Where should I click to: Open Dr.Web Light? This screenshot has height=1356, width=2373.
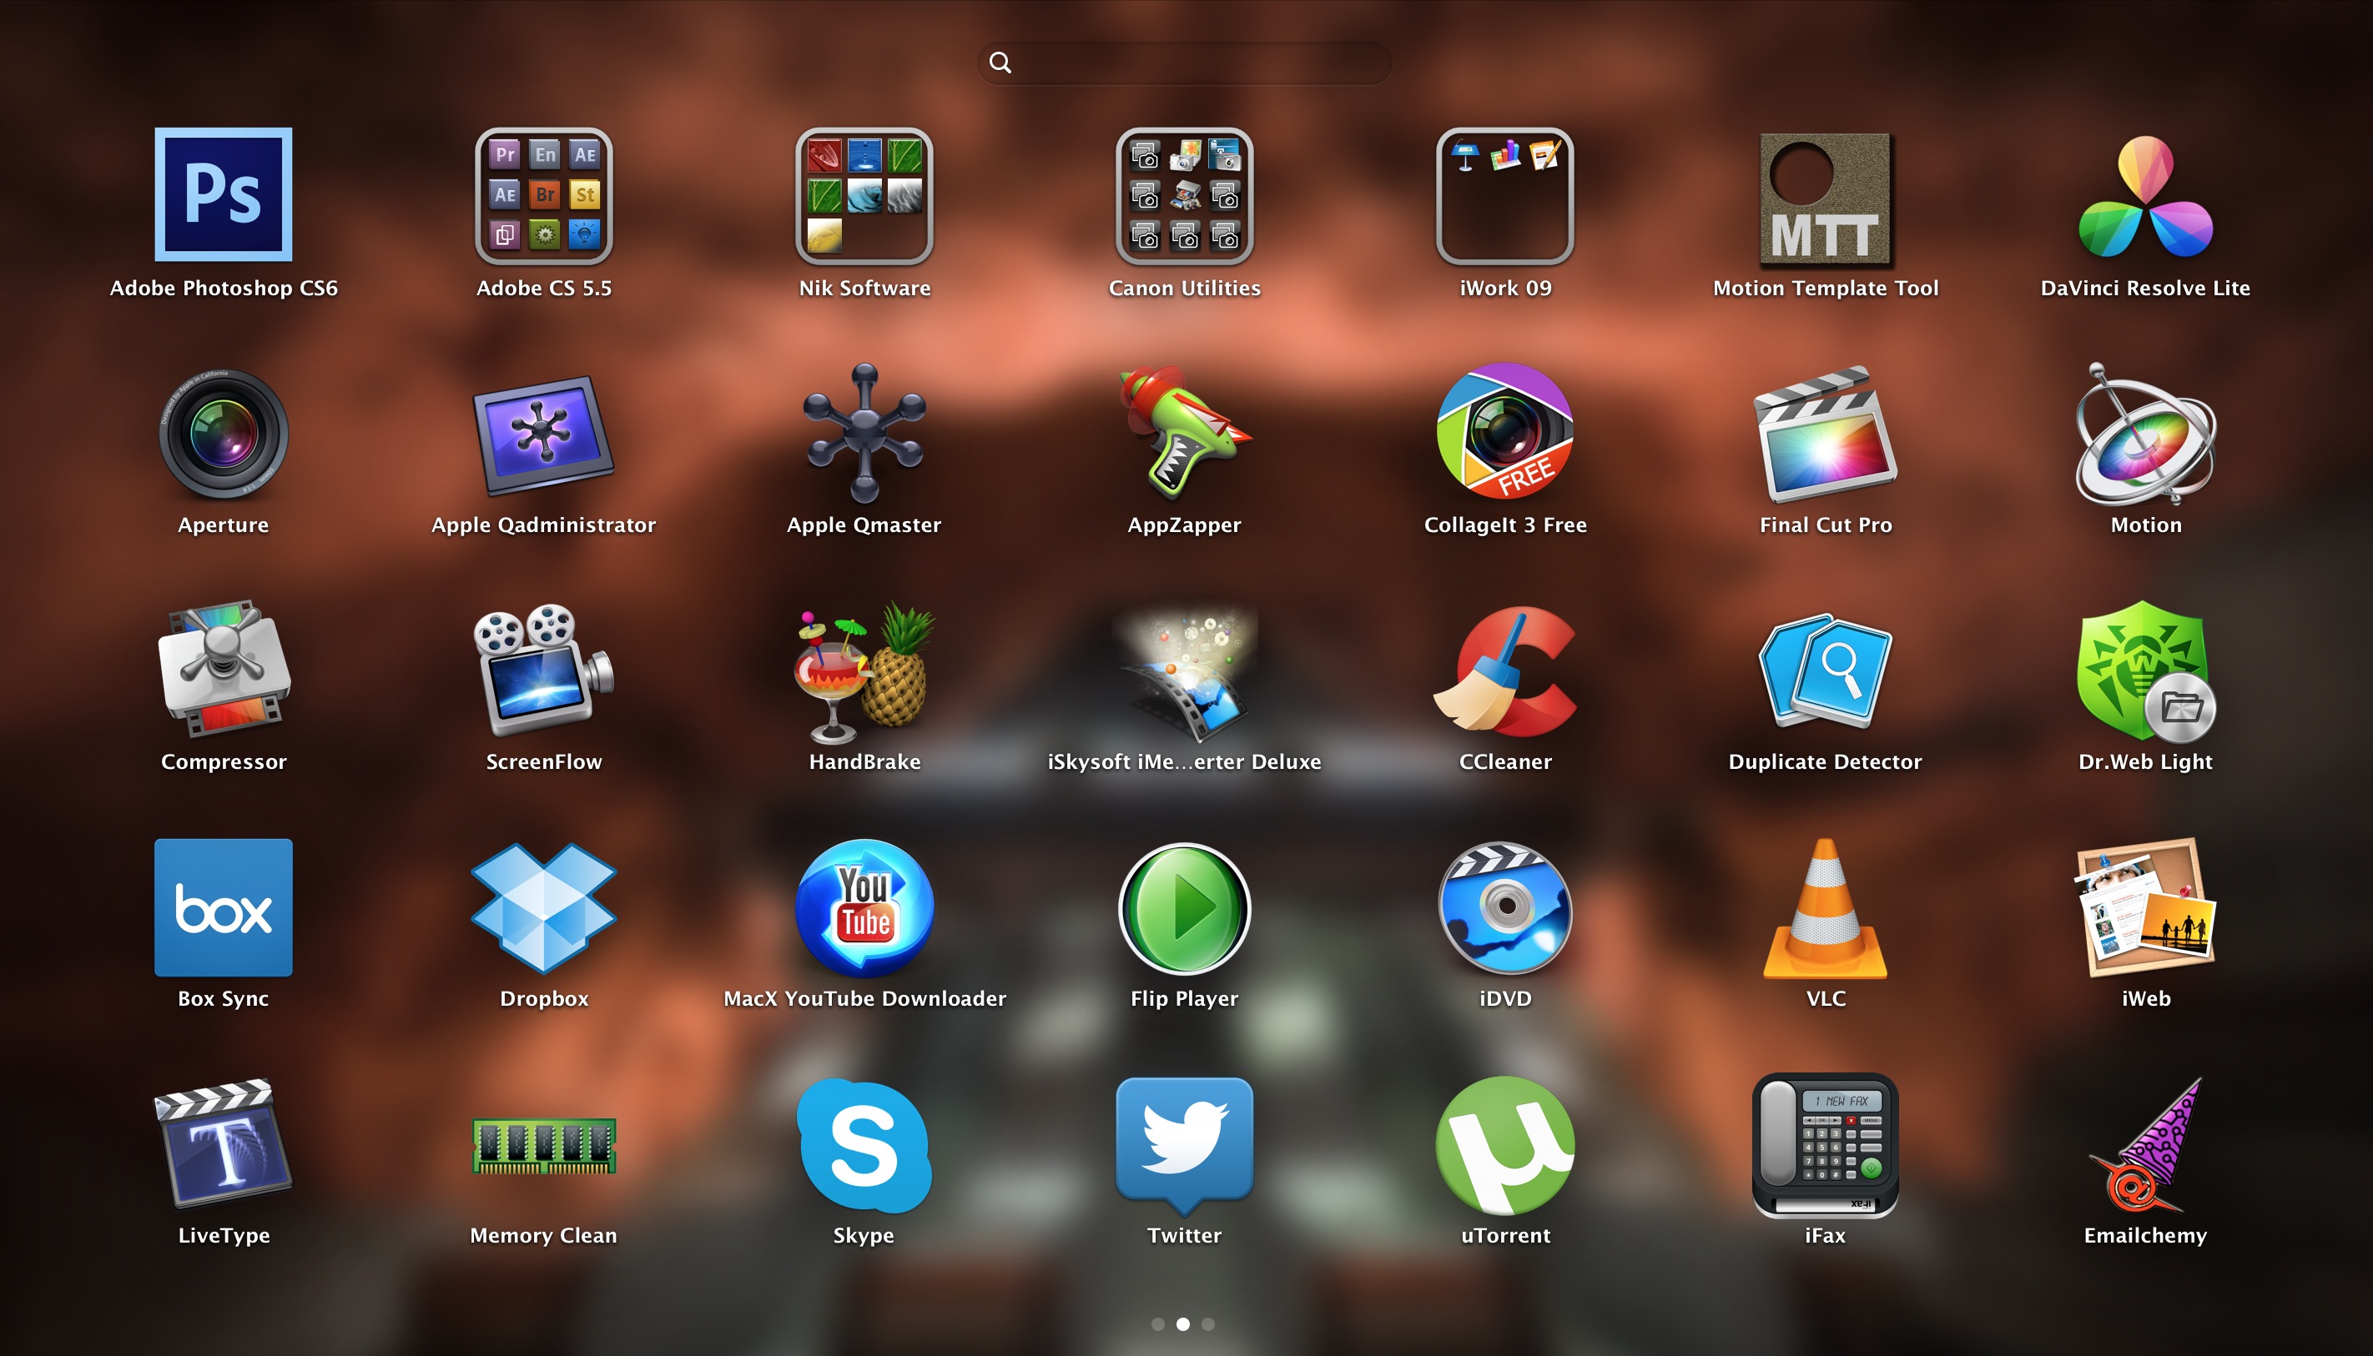point(2146,670)
